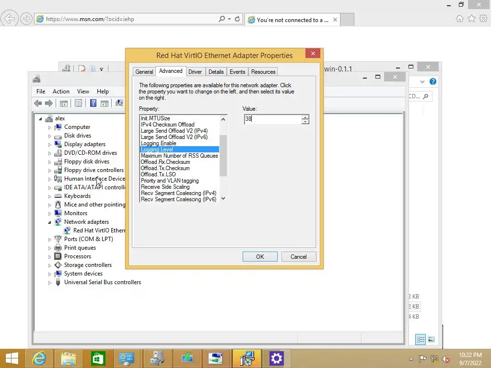The height and width of the screenshot is (368, 491).
Task: Switch to the Events tab
Action: tap(237, 72)
